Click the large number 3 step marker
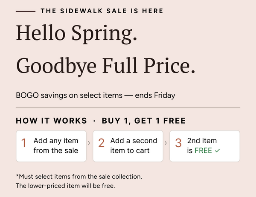The width and height of the screenshot is (256, 197). click(178, 143)
